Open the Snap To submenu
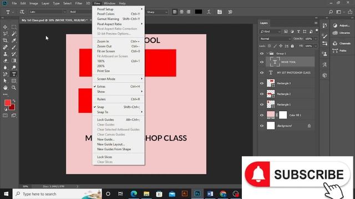 coord(118,112)
